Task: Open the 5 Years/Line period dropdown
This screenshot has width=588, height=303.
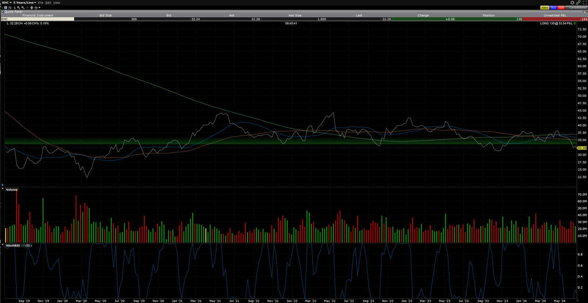Action: tap(25, 3)
